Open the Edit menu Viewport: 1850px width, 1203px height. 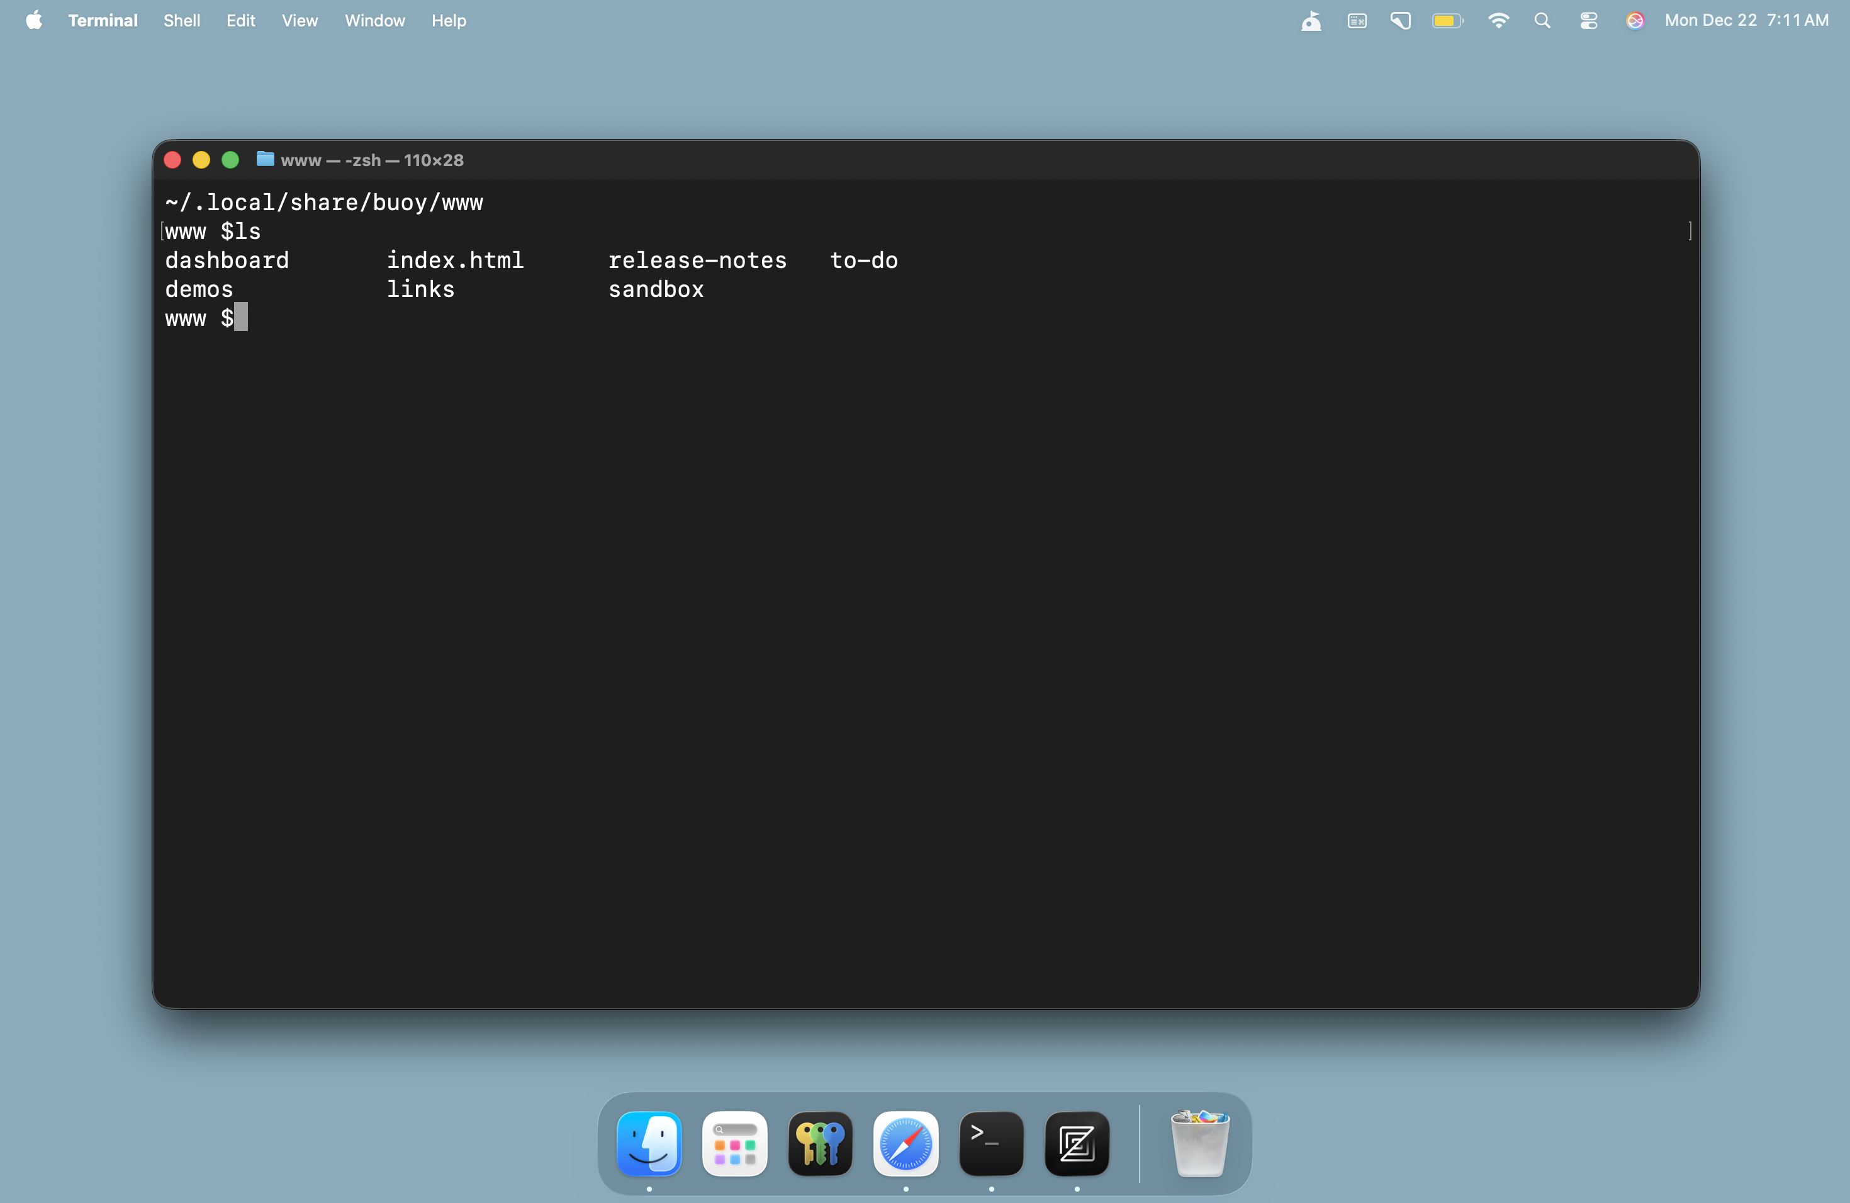pos(240,21)
